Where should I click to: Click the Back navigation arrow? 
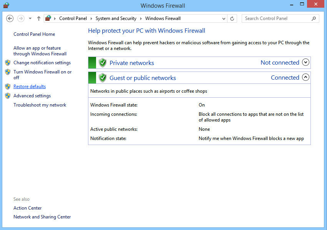coord(10,18)
